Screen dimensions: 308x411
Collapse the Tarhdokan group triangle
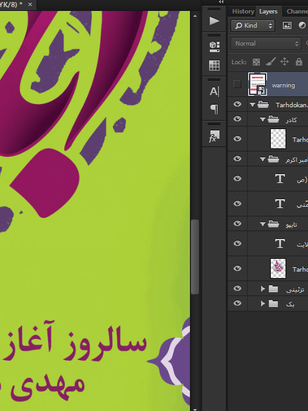pyautogui.click(x=252, y=105)
